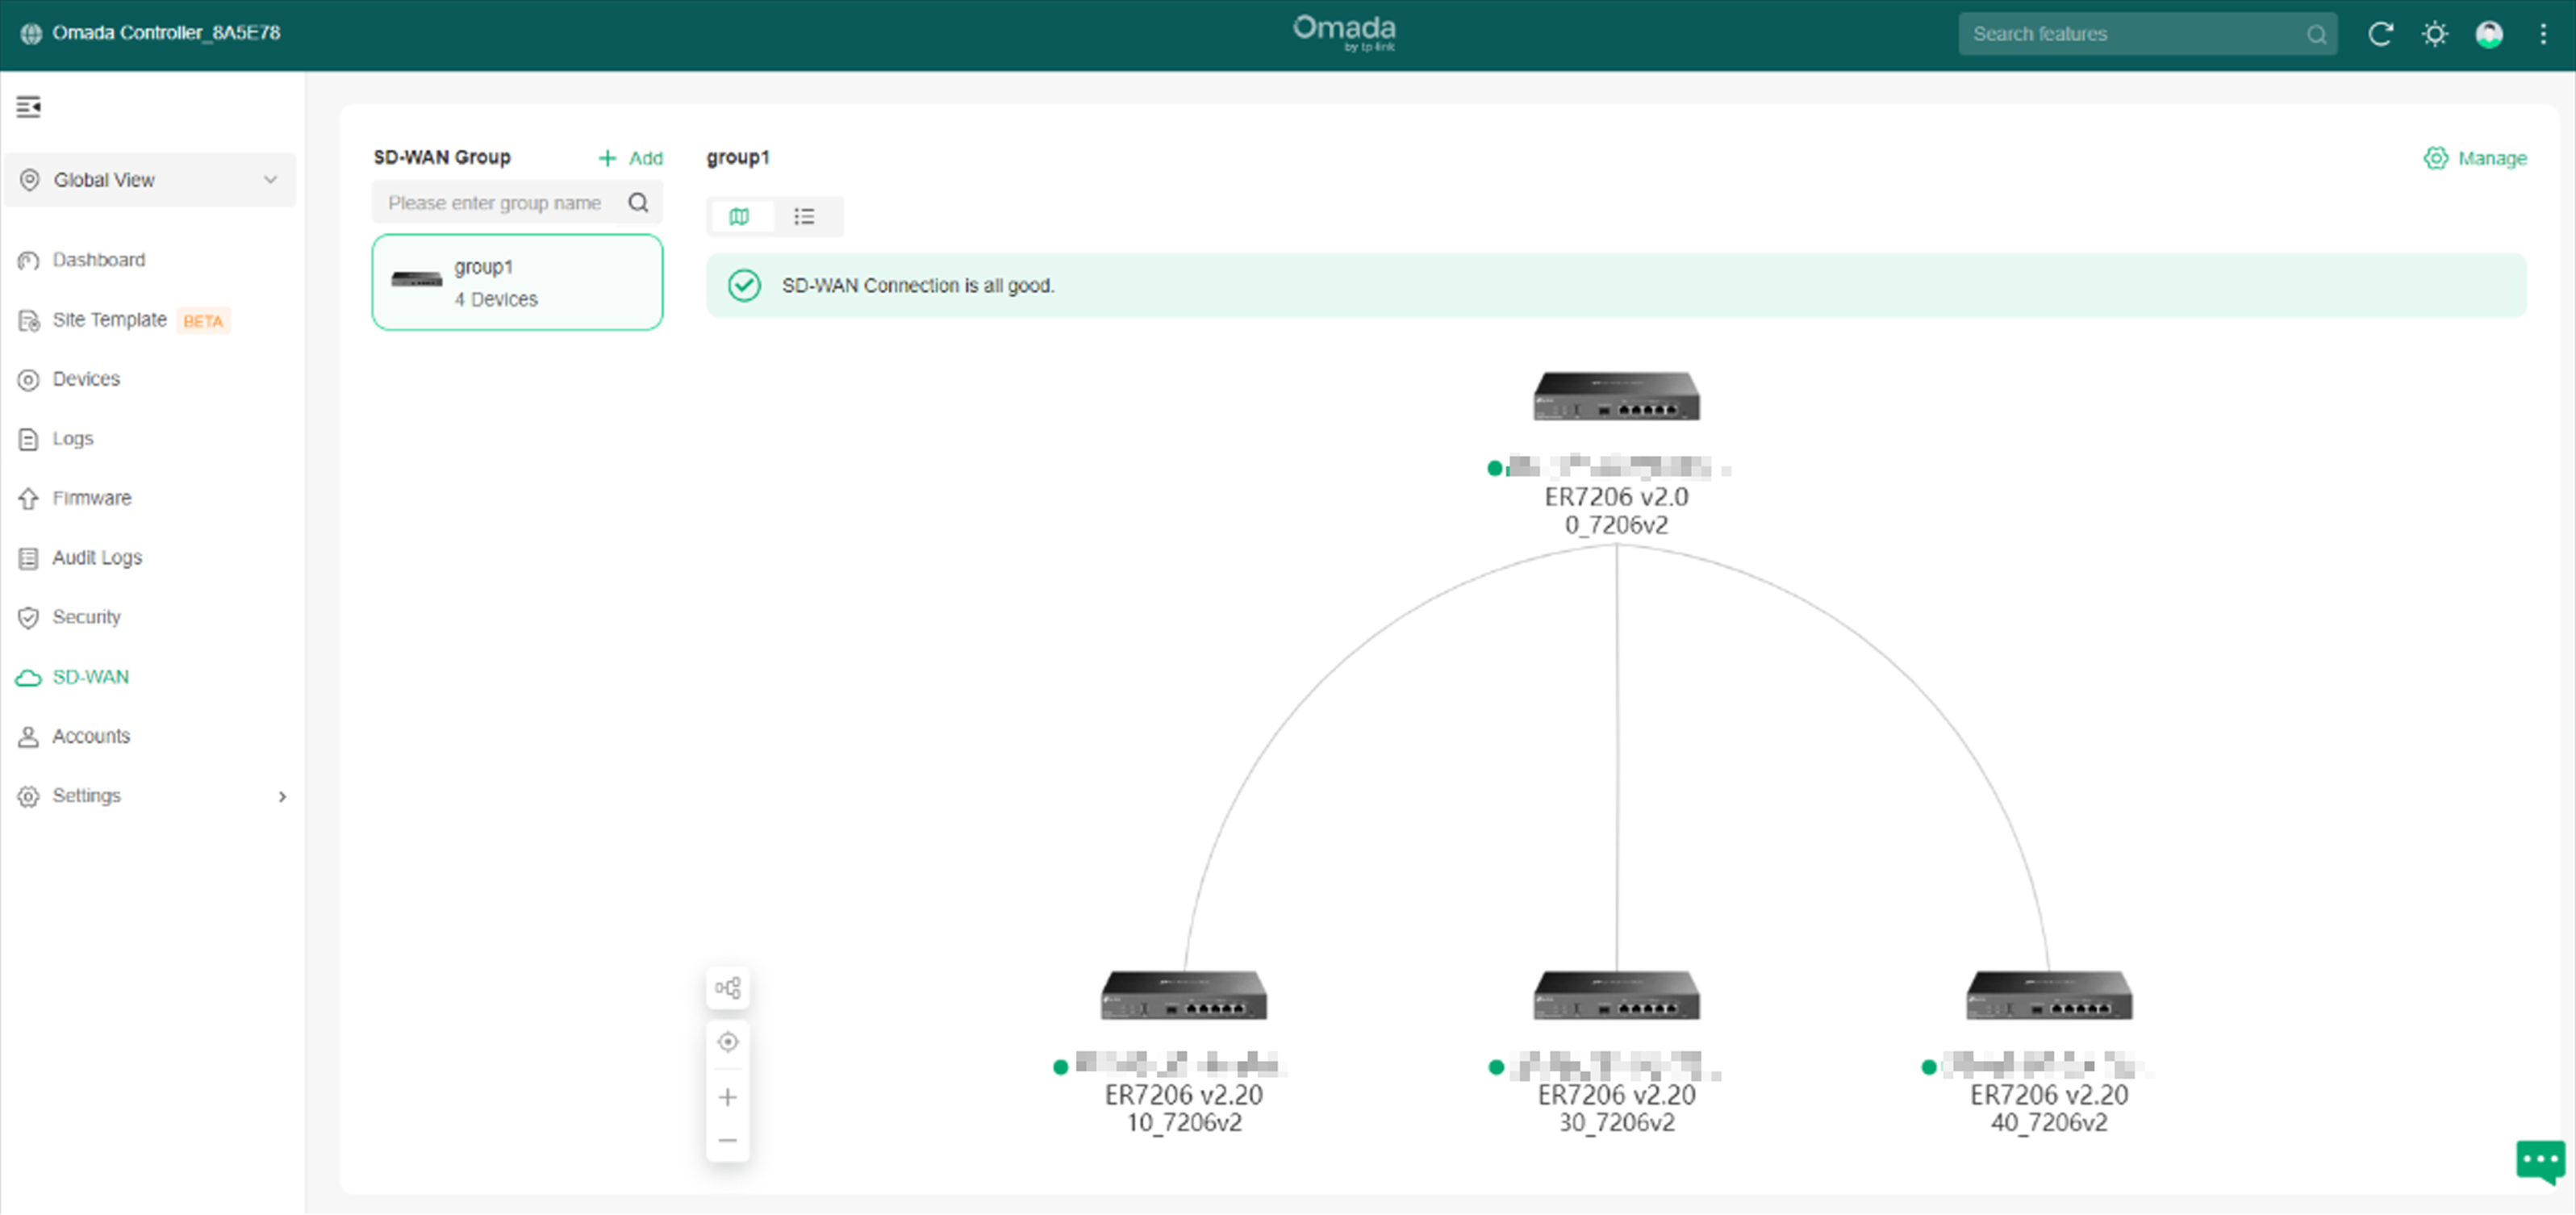Click the Devices target icon
The width and height of the screenshot is (2576, 1215).
coord(28,380)
